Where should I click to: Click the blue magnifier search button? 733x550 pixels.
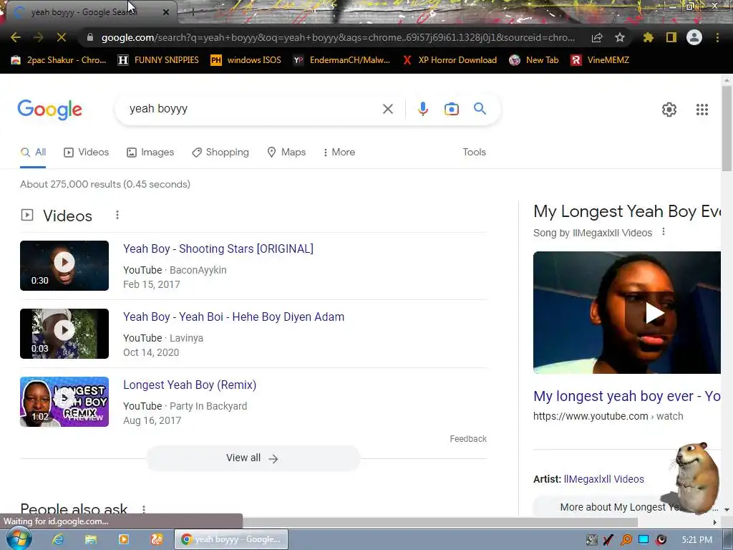point(480,109)
